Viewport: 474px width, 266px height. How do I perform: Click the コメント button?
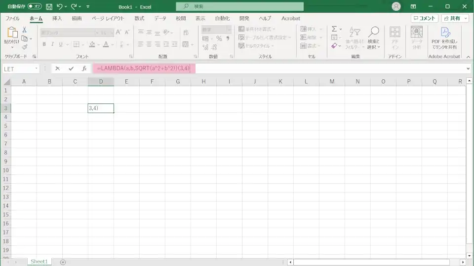tap(424, 18)
